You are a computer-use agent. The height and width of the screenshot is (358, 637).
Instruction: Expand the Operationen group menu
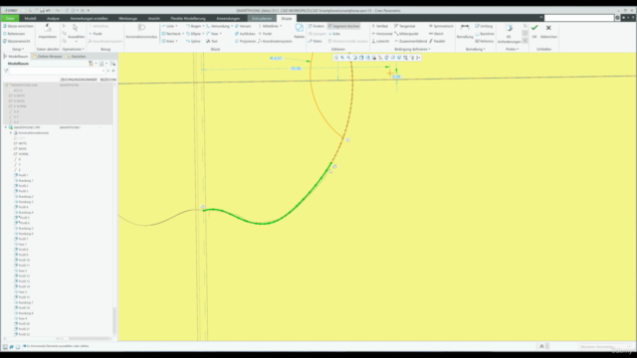[74, 49]
